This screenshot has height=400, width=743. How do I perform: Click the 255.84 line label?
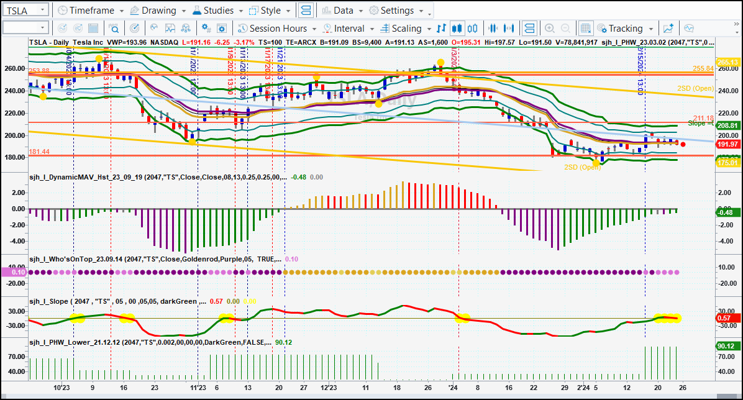tap(703, 68)
